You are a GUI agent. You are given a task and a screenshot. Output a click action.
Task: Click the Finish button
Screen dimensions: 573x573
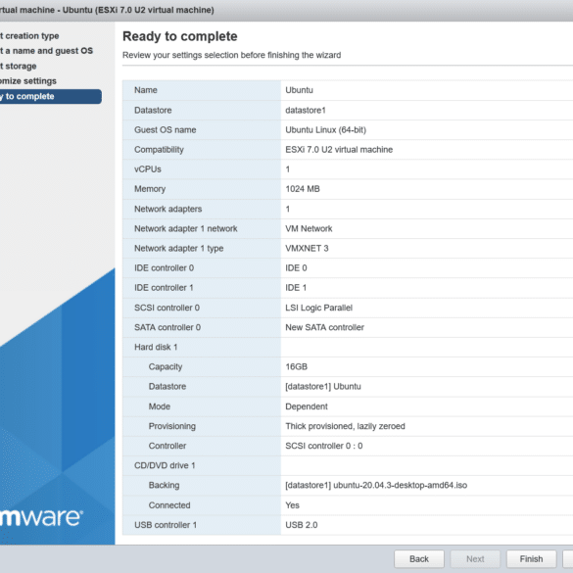(531, 558)
